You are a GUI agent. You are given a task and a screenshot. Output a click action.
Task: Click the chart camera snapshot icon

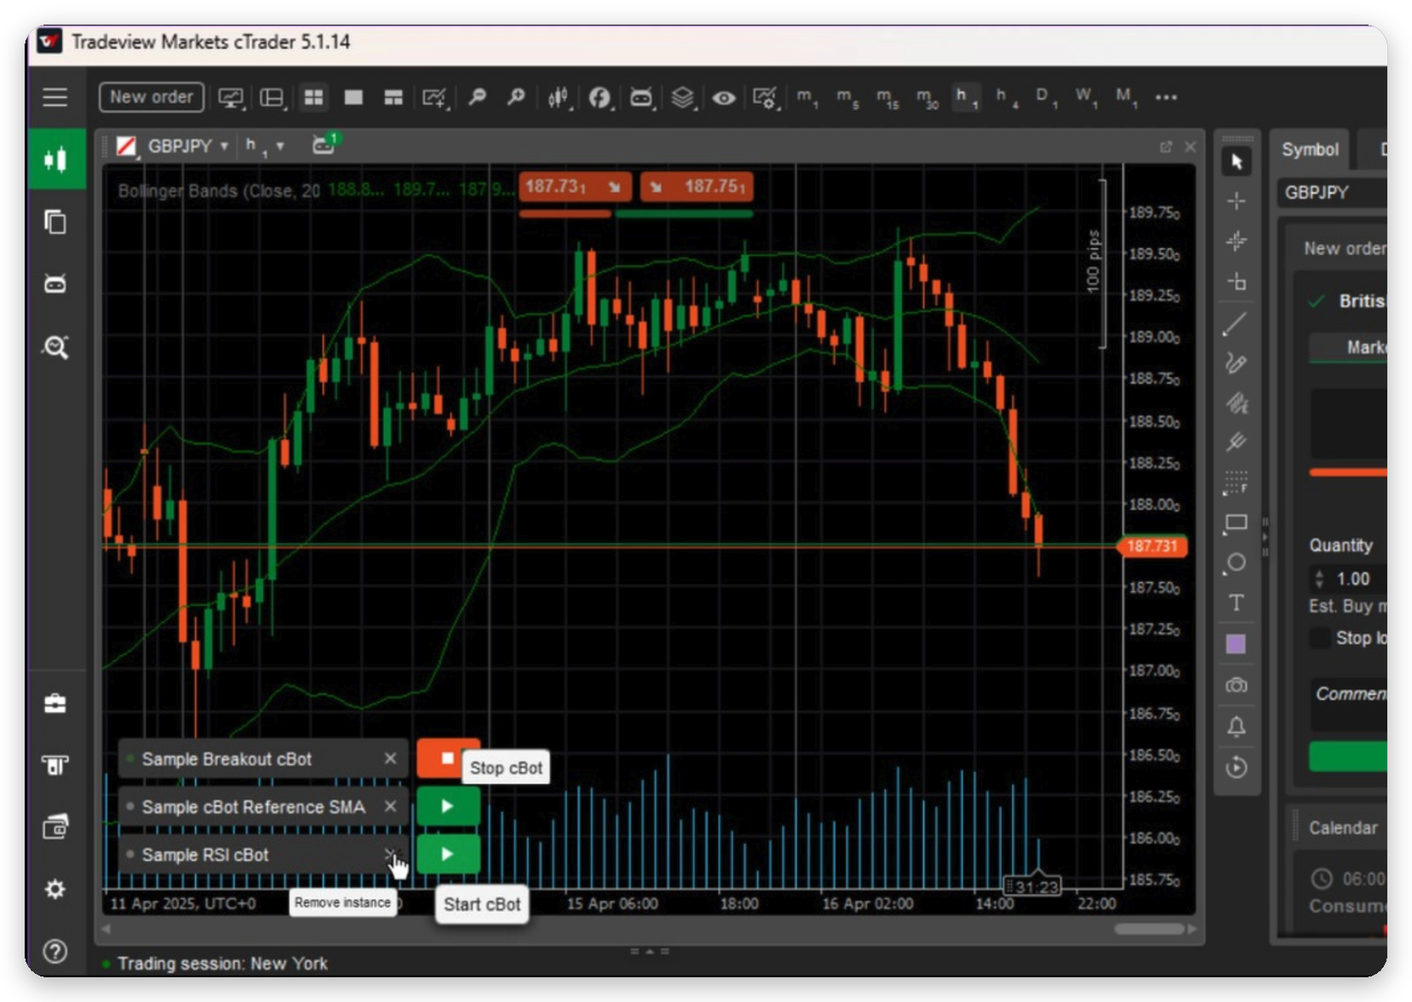coord(1236,686)
